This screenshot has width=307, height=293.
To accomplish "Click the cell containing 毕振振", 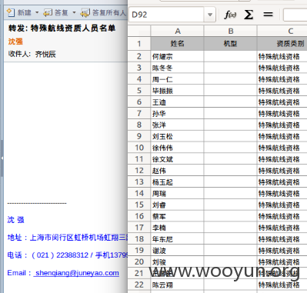I will coord(178,91).
